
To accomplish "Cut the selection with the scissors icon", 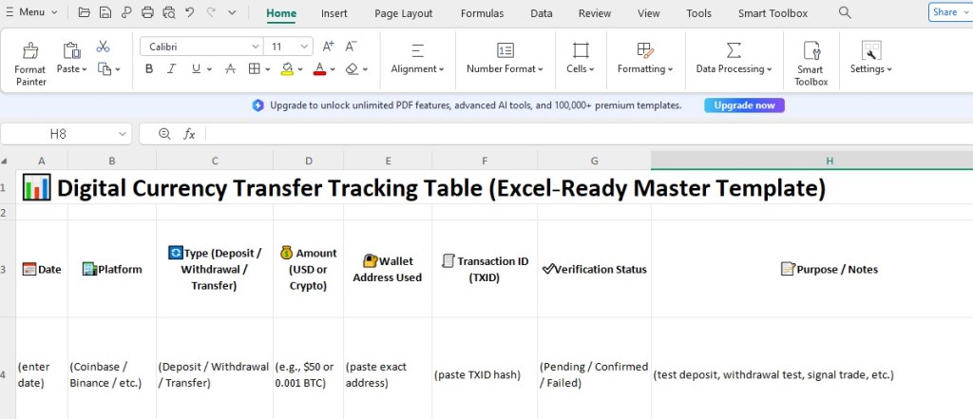I will [x=104, y=47].
